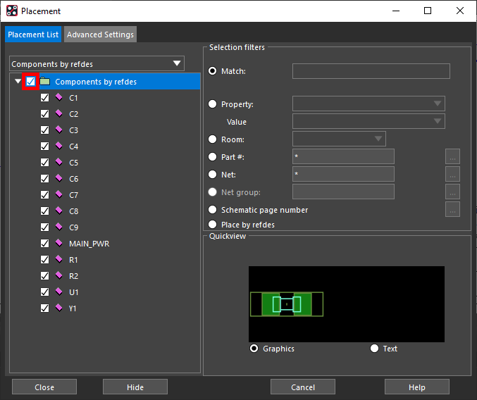This screenshot has height=400, width=477.
Task: Click the pink component icon next to C9
Action: [x=58, y=227]
